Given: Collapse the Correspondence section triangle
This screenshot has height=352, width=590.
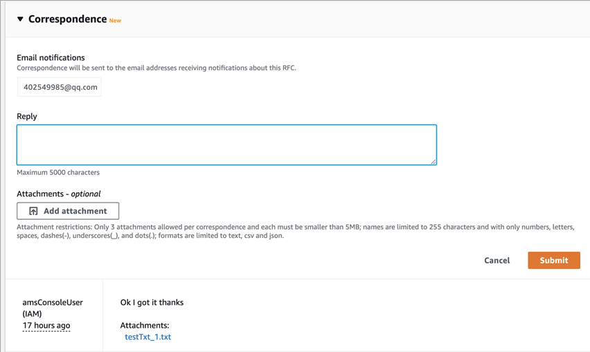Looking at the screenshot, I should coord(20,19).
